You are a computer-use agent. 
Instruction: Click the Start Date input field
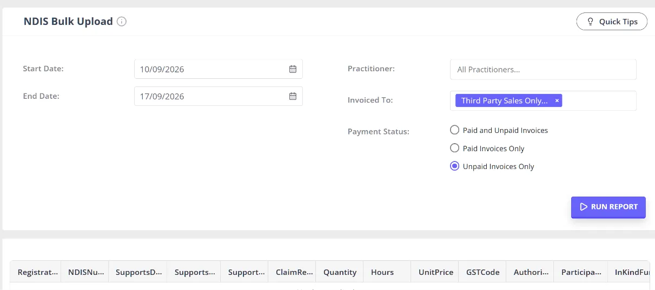coord(219,69)
